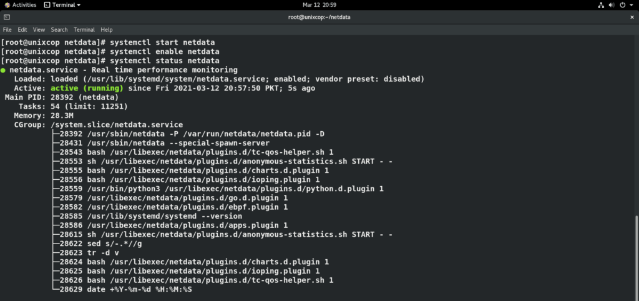Image resolution: width=639 pixels, height=301 pixels.
Task: Click the network status icon
Action: click(601, 5)
